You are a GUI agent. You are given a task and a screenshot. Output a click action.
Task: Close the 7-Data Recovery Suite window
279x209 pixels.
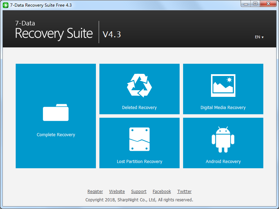267,3
